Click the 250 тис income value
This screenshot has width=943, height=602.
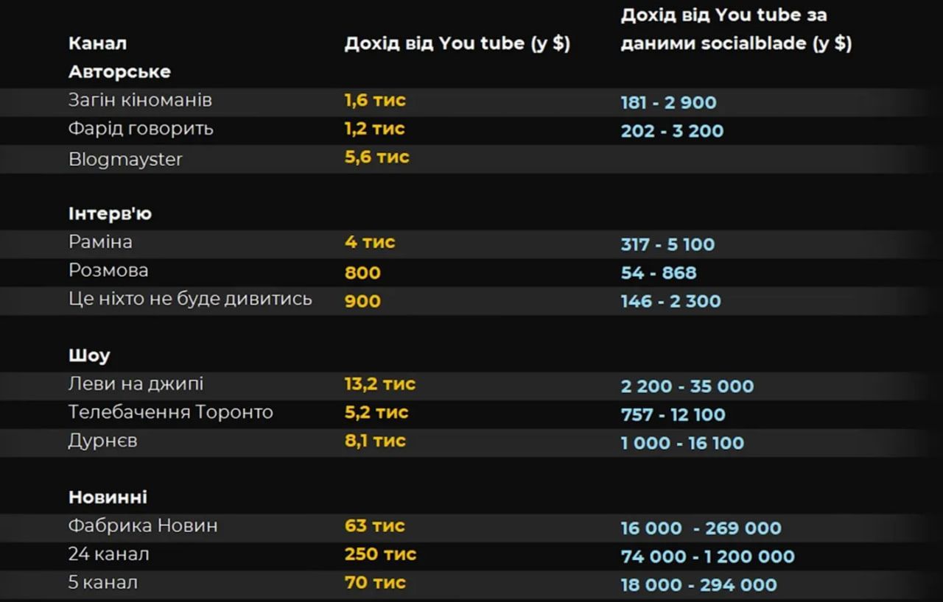(380, 554)
